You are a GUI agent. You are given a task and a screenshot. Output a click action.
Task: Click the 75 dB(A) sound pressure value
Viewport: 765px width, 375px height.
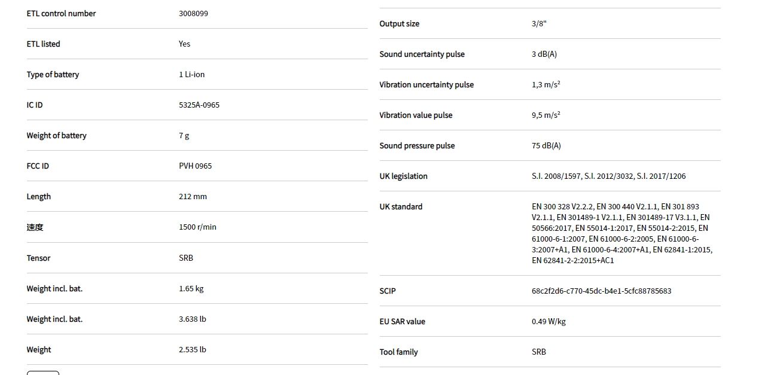click(546, 145)
